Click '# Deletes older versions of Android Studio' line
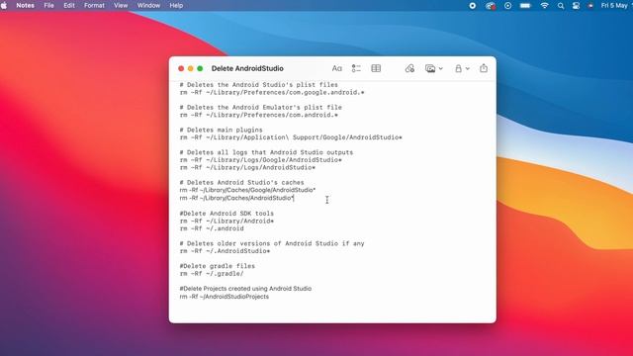The image size is (633, 356). pos(272,244)
